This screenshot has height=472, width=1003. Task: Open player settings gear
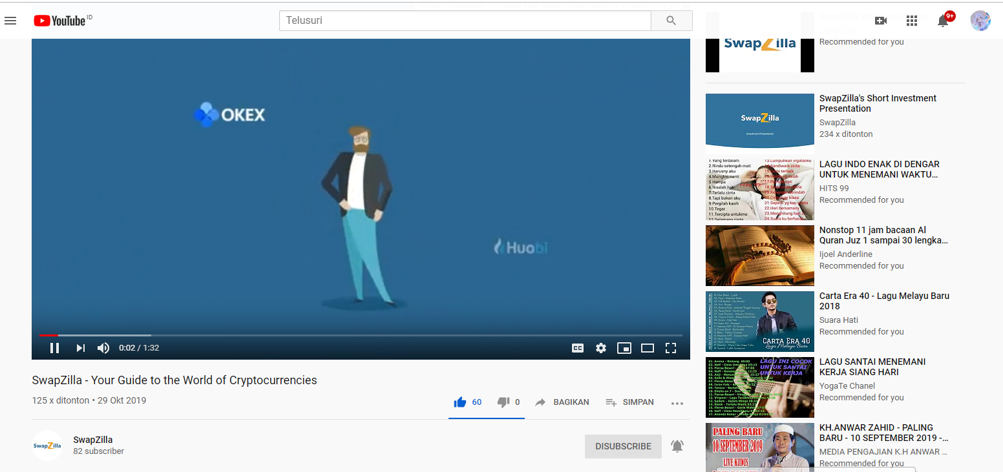tap(601, 348)
